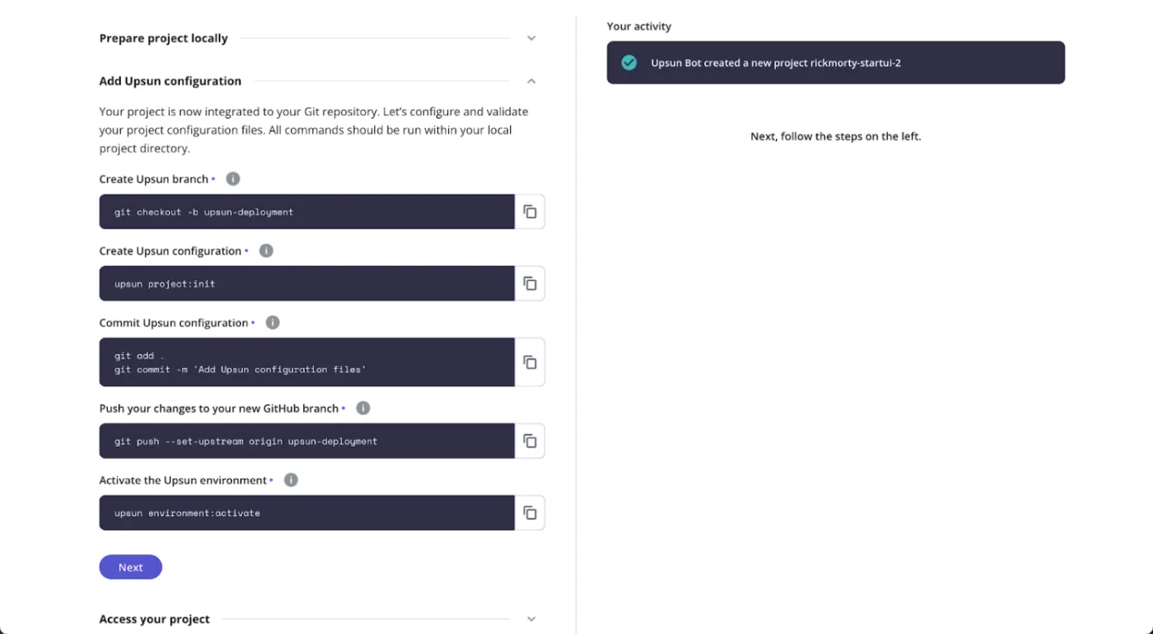Viewport: 1153px width, 634px height.
Task: Click the Access your project heading
Action: pos(154,619)
